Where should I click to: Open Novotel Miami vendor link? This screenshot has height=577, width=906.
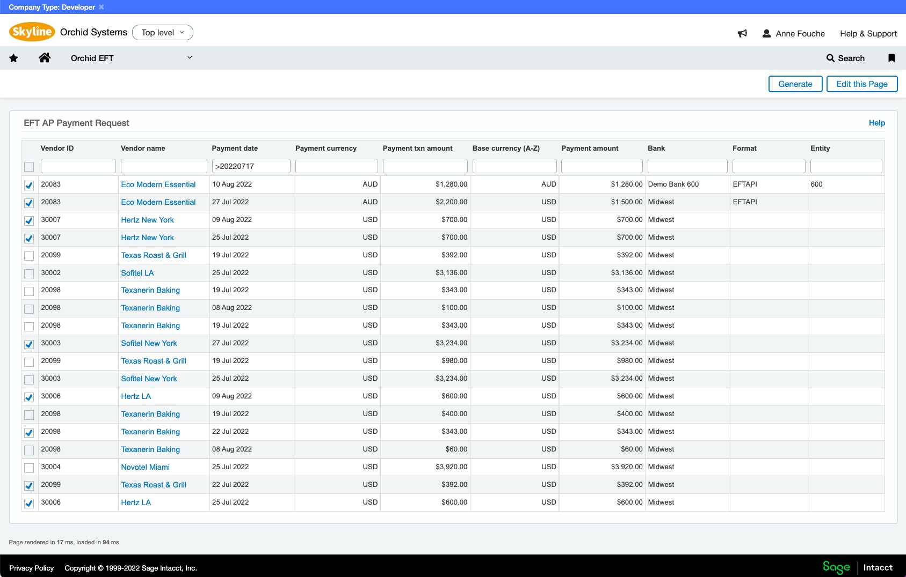coord(145,467)
